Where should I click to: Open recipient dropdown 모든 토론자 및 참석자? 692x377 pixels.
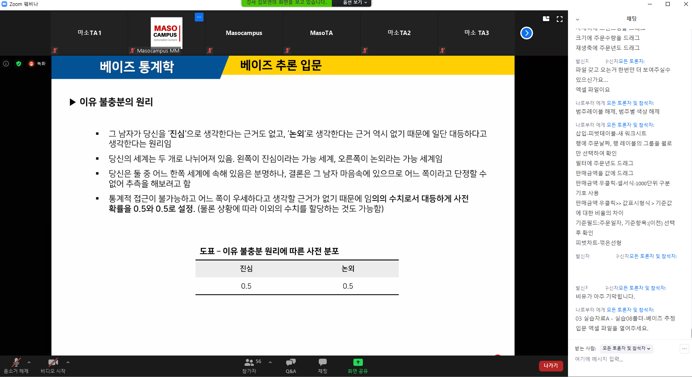(x=626, y=348)
